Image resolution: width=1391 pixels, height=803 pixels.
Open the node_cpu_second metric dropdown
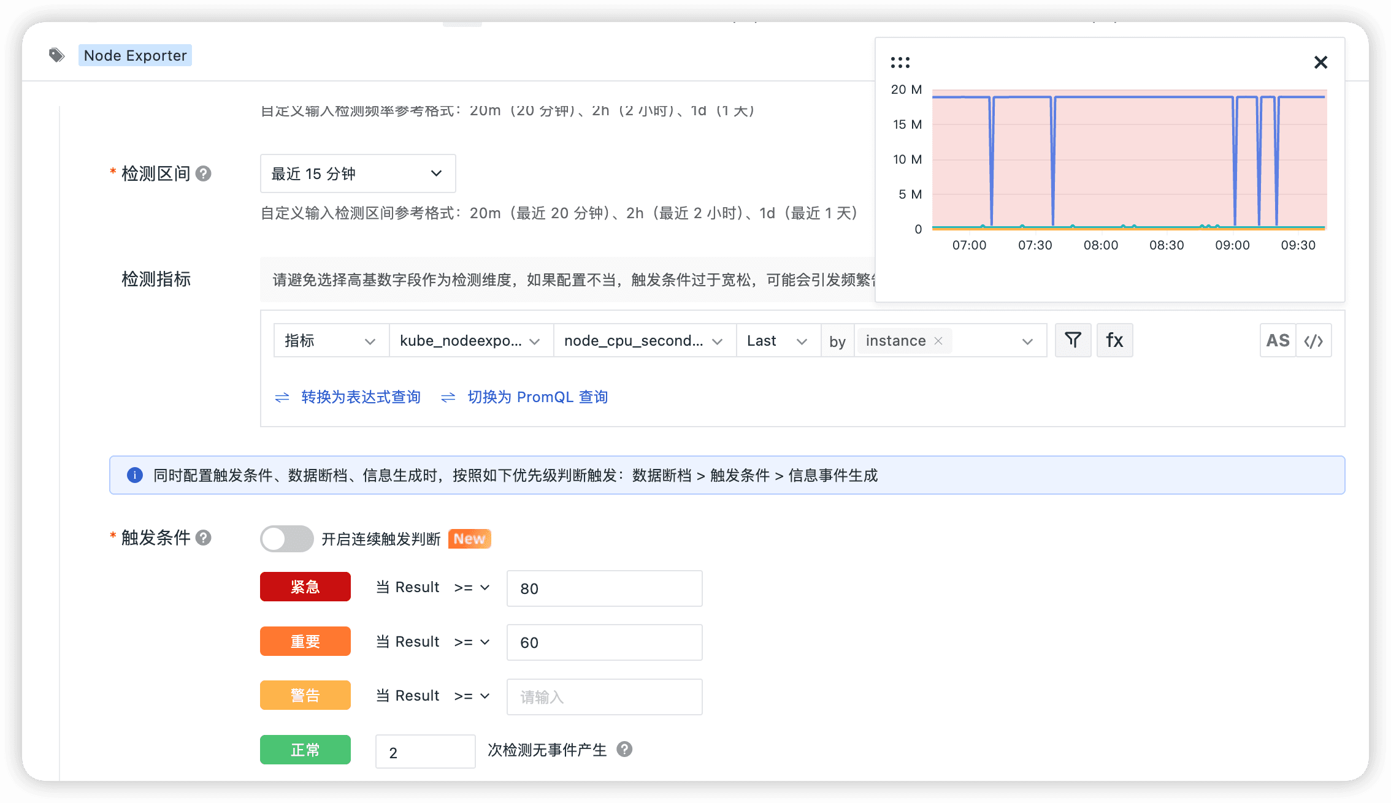(643, 341)
